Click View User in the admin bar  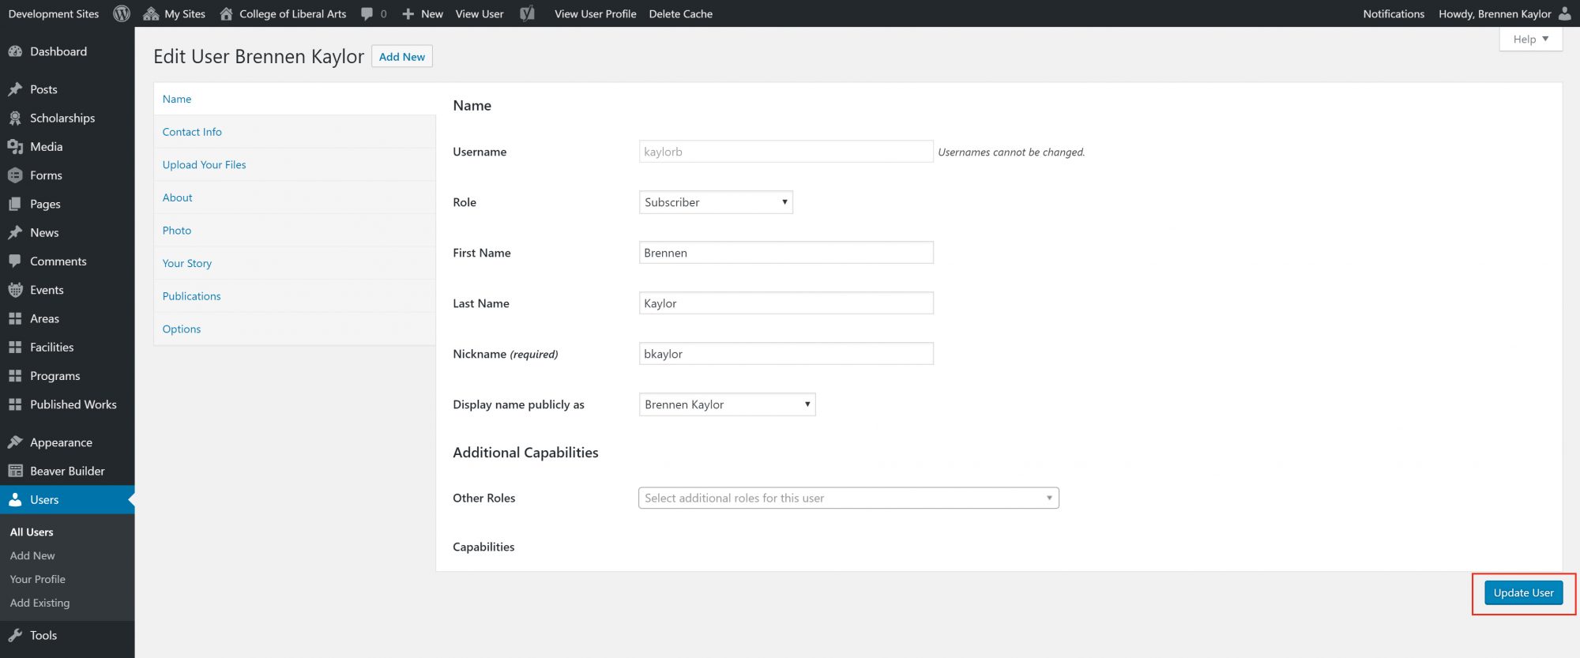(x=480, y=13)
